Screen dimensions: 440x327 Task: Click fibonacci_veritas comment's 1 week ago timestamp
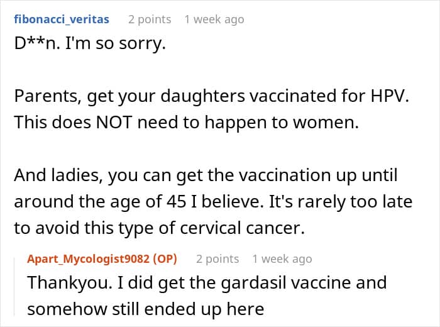pyautogui.click(x=214, y=19)
